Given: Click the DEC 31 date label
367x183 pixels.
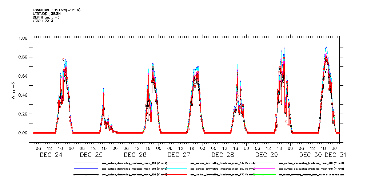Looking at the screenshot, I should click(335, 155).
